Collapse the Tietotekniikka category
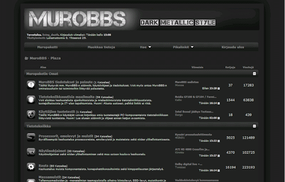The image size is (285, 182). click(254, 126)
